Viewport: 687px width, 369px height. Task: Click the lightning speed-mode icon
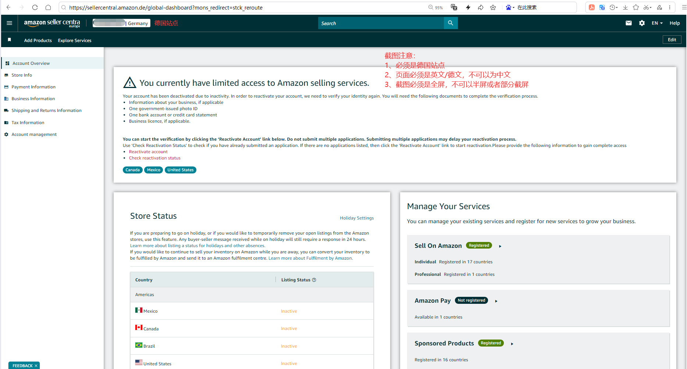coord(468,7)
